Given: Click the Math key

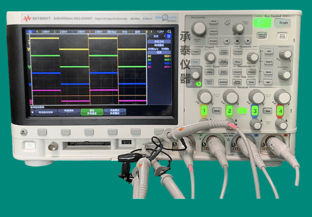Looking at the screenshot, I should [x=268, y=72].
